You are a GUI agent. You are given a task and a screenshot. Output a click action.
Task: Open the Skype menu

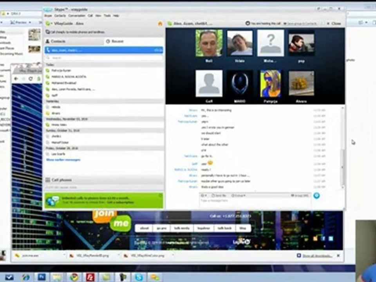48,16
